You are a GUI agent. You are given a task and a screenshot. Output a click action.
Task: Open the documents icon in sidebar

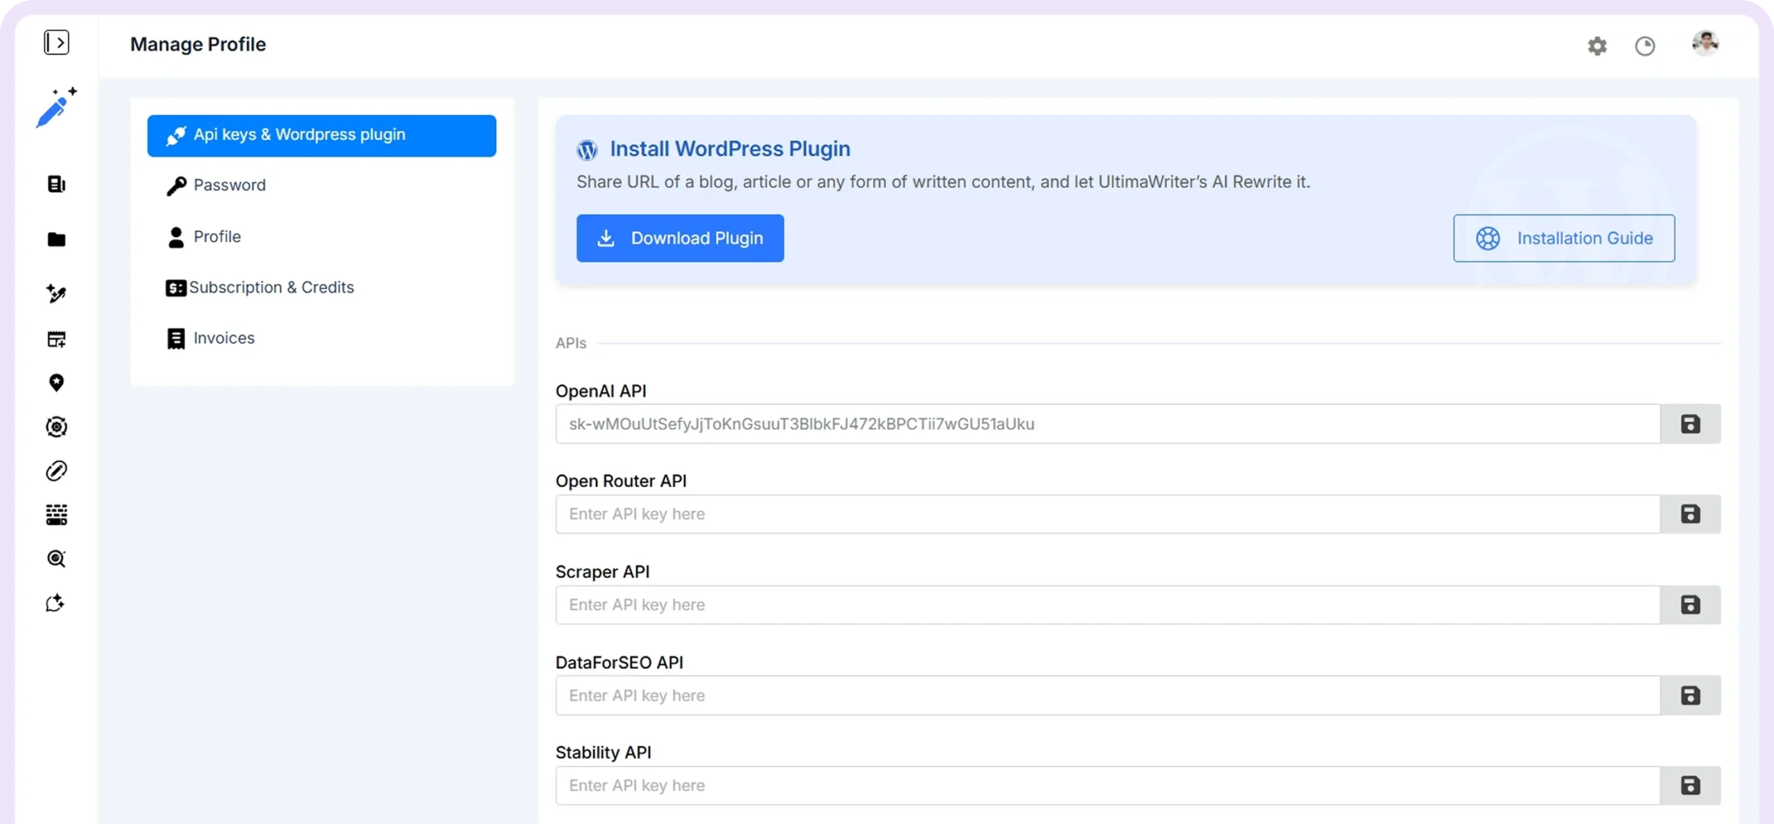pos(56,184)
